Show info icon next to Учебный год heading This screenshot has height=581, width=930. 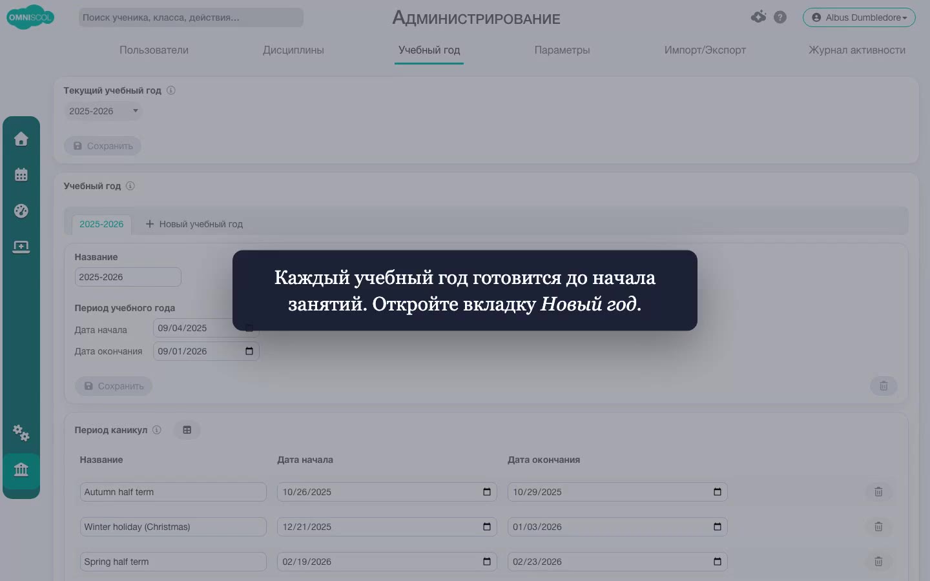130,186
